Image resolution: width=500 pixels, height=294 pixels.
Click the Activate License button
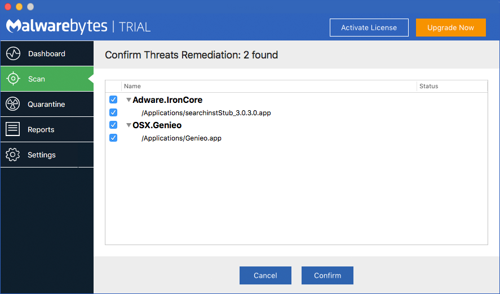coord(369,28)
